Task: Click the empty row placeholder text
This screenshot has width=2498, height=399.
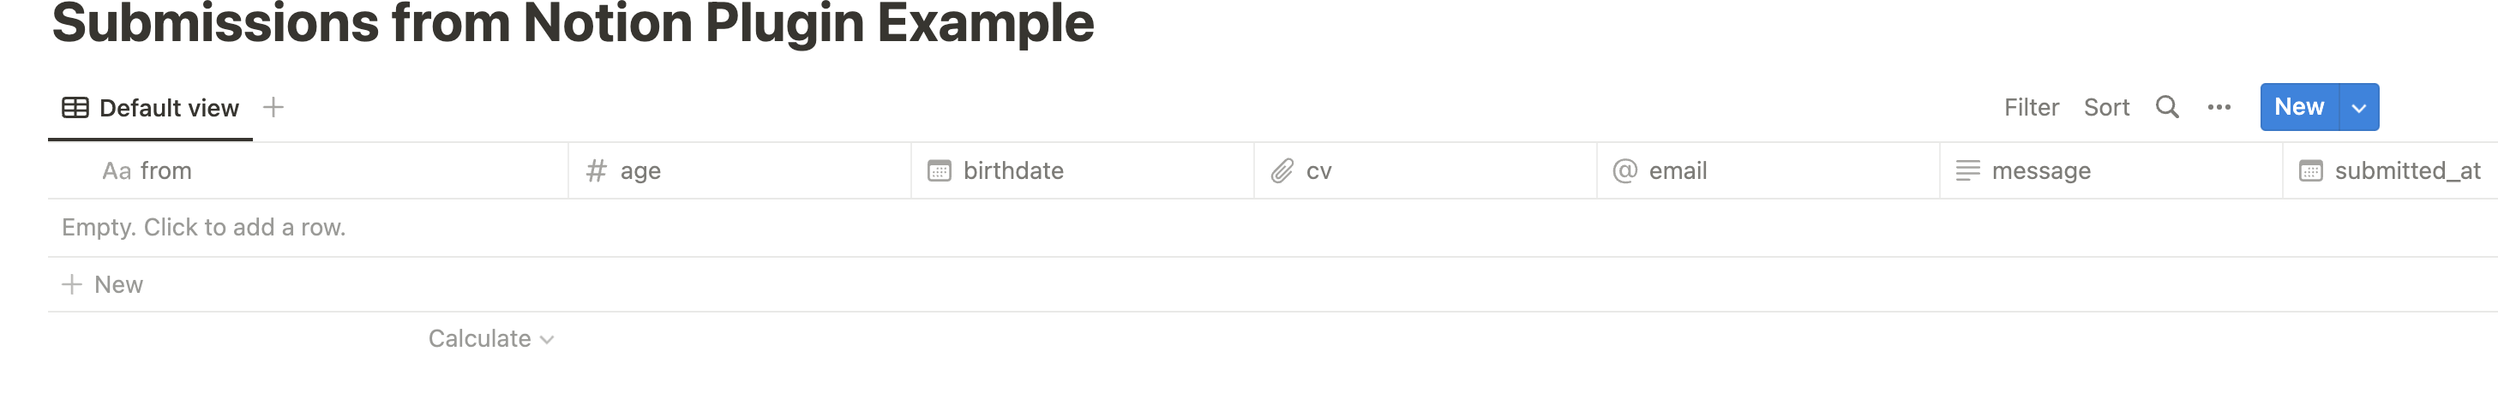Action: coord(204,228)
